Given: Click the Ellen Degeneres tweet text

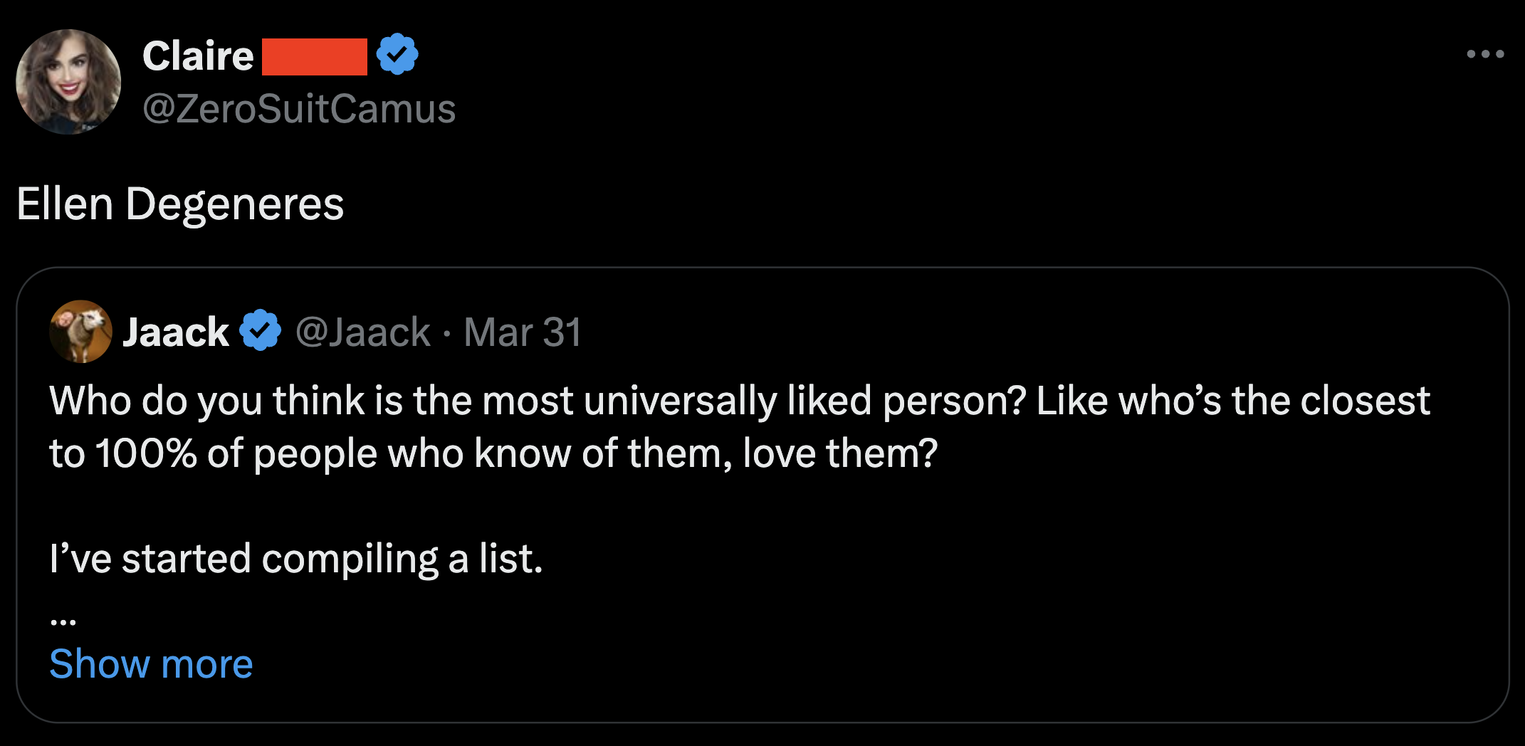Looking at the screenshot, I should pos(180,204).
